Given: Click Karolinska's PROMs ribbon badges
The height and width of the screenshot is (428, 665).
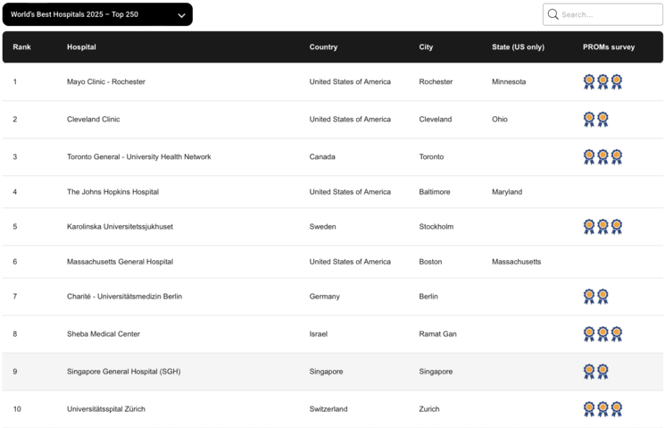Looking at the screenshot, I should (603, 227).
